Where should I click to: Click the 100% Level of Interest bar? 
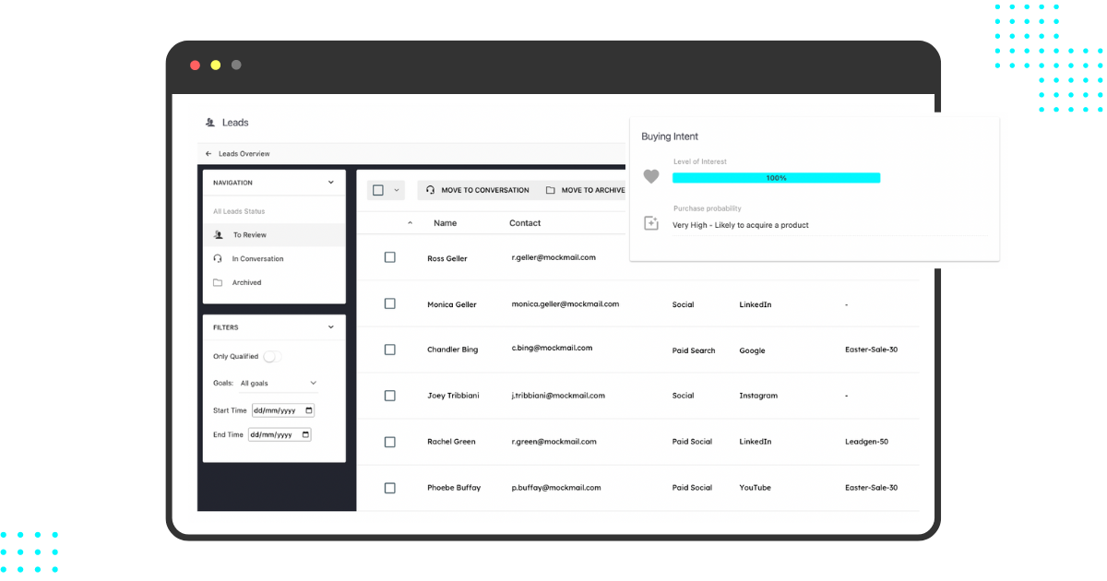point(776,176)
